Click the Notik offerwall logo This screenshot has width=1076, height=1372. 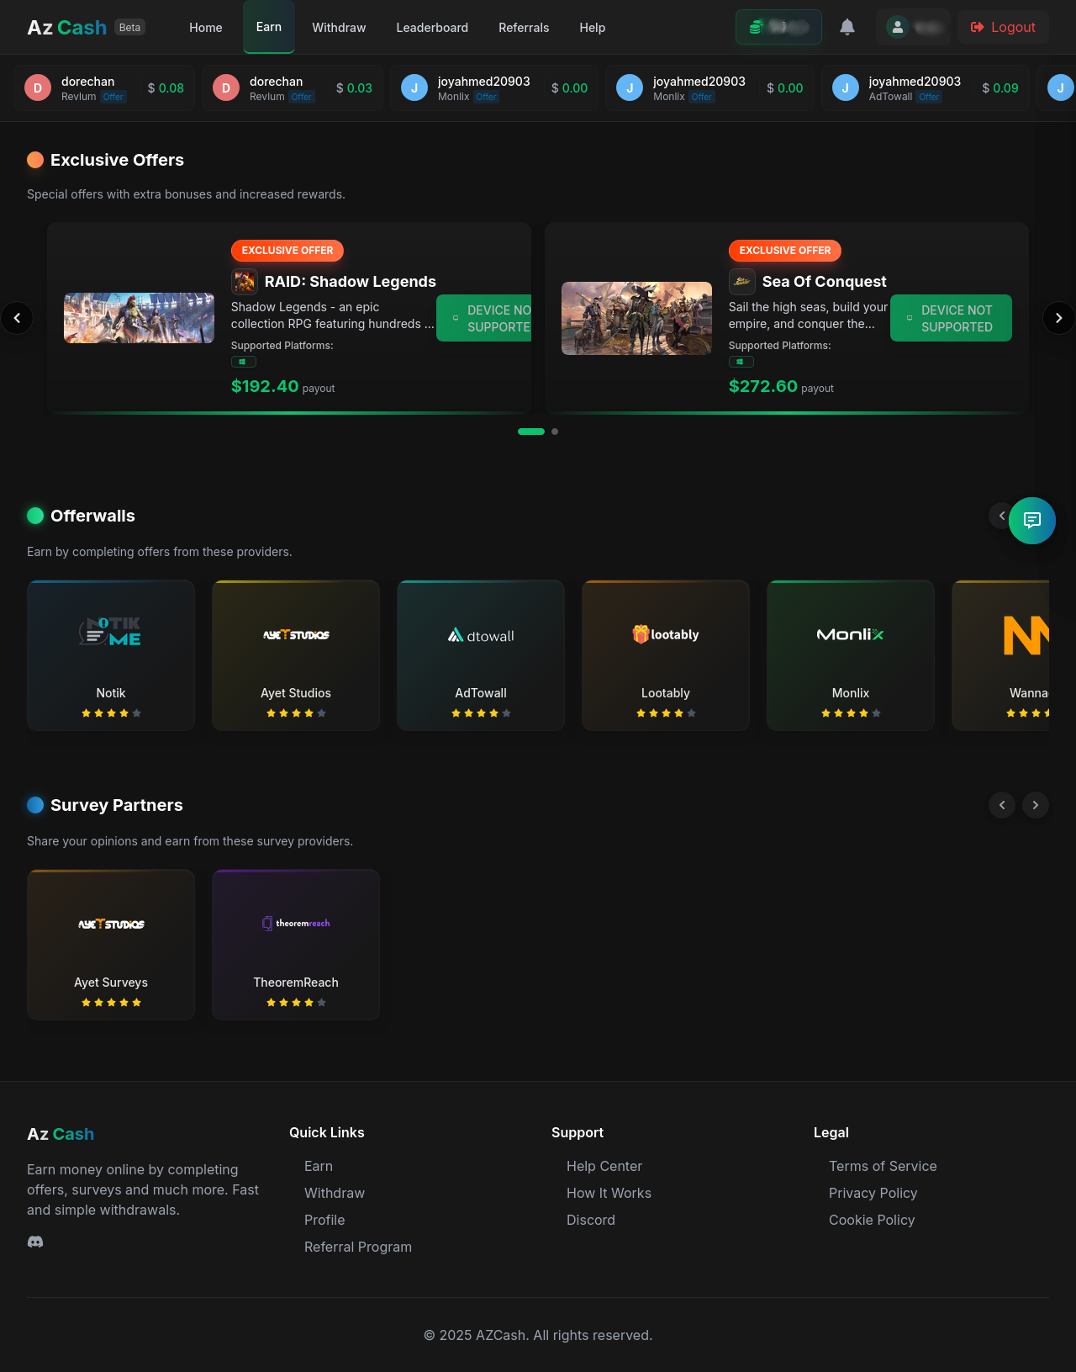[x=110, y=632]
